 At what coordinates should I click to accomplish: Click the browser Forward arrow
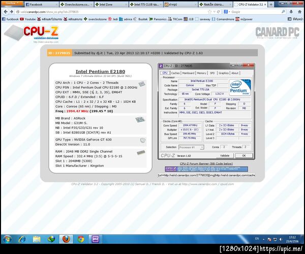(x=12, y=12)
